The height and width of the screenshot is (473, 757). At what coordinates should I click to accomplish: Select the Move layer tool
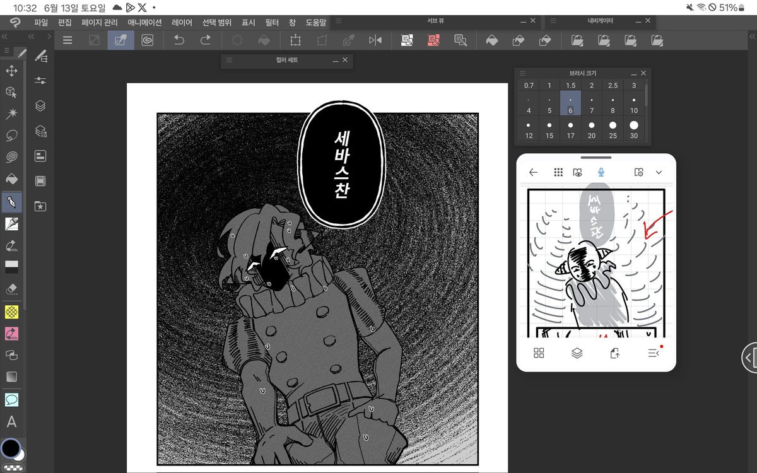[x=11, y=70]
